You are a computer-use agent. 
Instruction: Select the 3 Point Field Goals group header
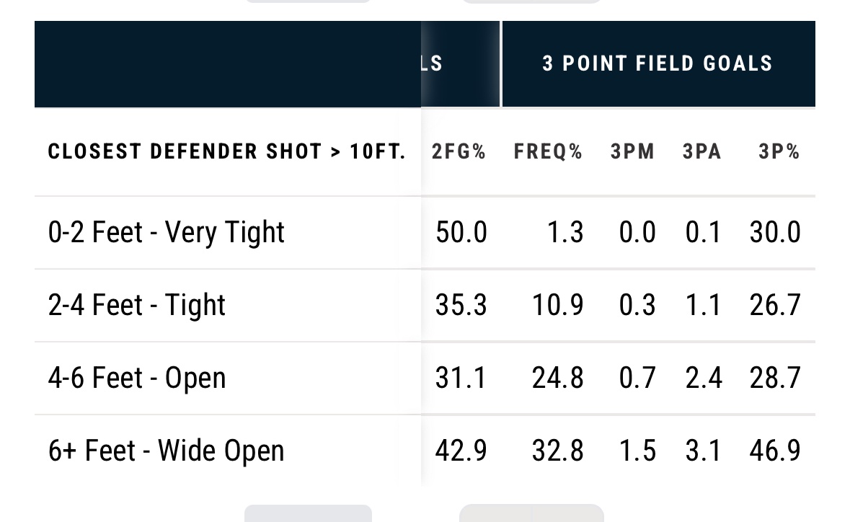(658, 63)
